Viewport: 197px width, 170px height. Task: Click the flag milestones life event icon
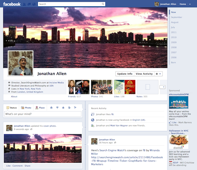(75, 108)
